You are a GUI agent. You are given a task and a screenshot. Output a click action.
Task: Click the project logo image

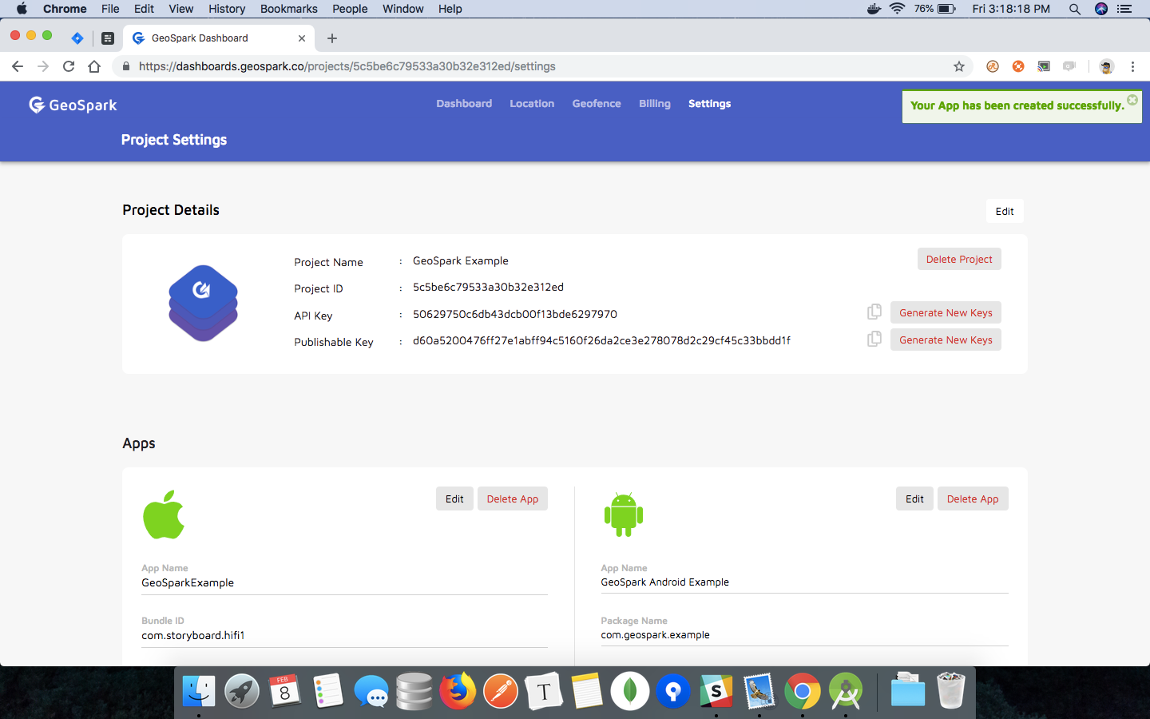[x=203, y=303]
